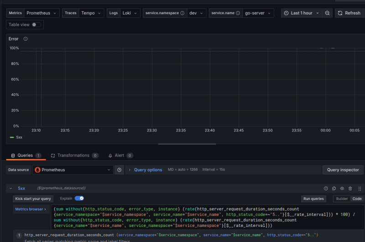Delete the 5xx query with trash icon
Image resolution: width=365 pixels, height=242 pixels.
tap(350, 188)
